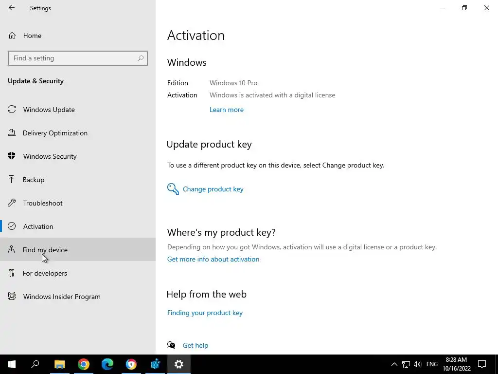Show hidden tray icons
This screenshot has width=498, height=374.
coord(394,364)
